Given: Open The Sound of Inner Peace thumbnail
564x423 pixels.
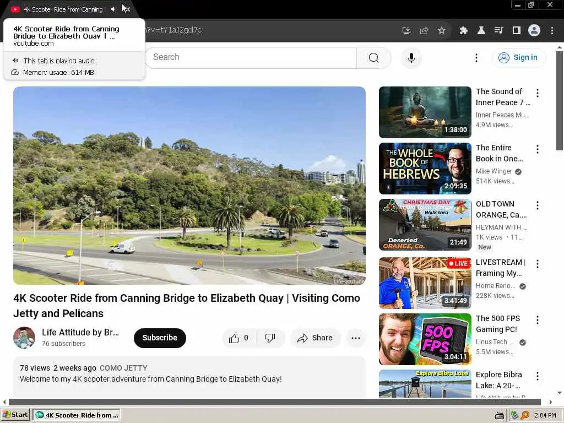Looking at the screenshot, I should 425,112.
